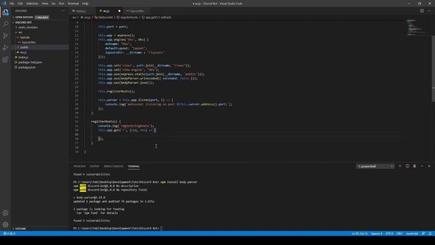Select the Terminal panel tab

[x=134, y=166]
